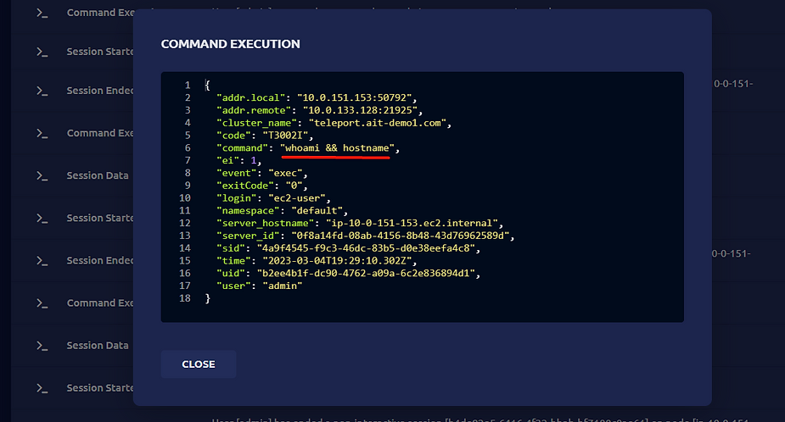Click the terminal icon beside top Command Exec row
The image size is (785, 422).
pos(42,13)
